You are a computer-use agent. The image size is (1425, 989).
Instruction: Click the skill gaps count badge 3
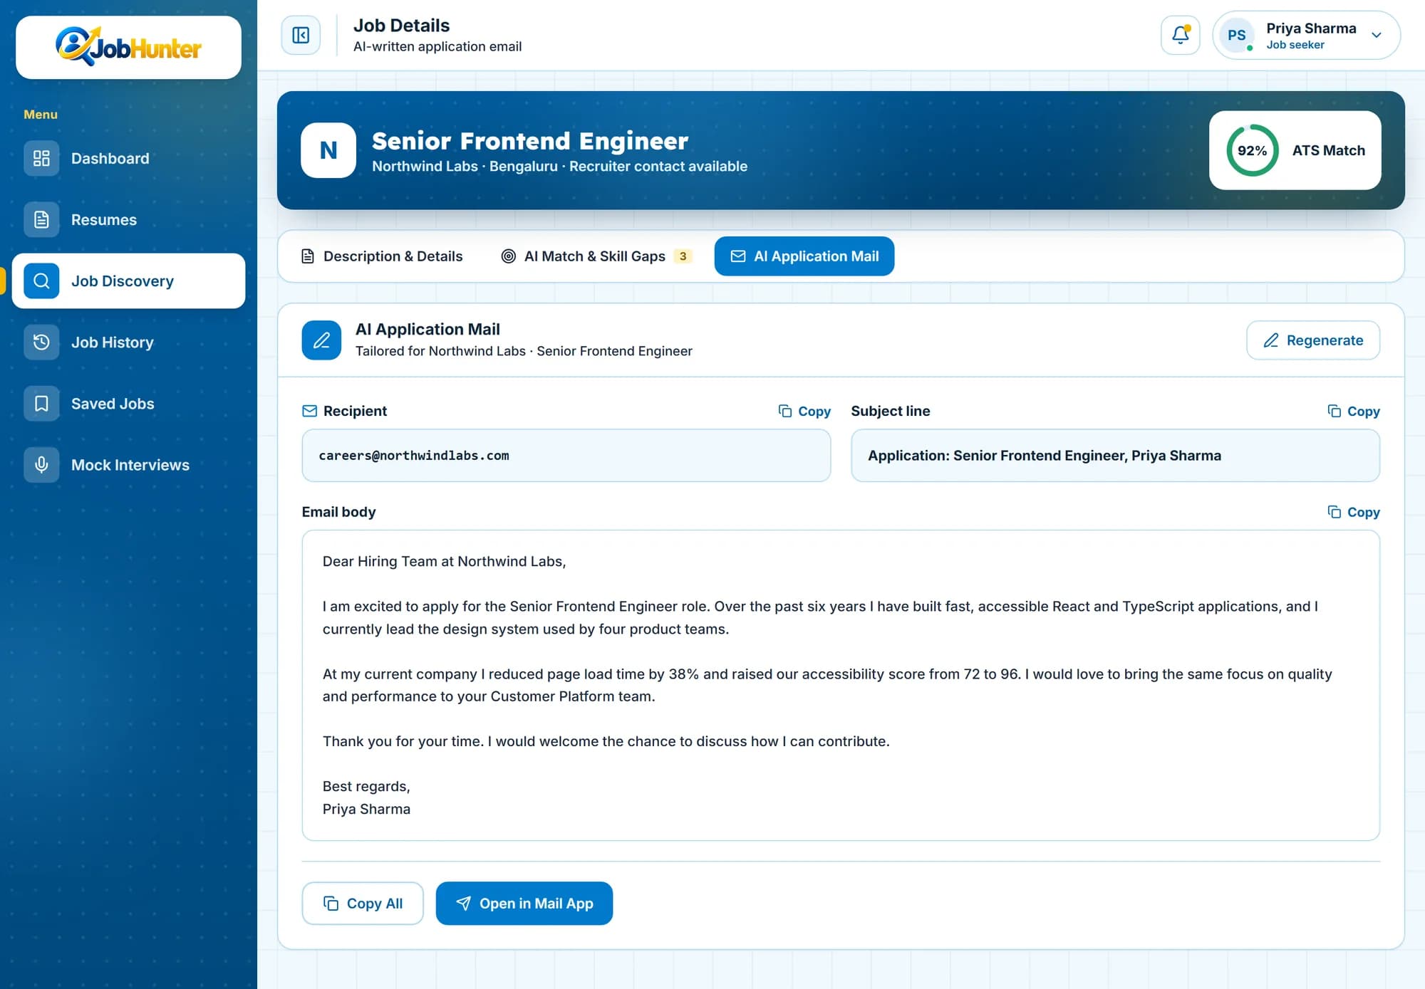pos(683,256)
